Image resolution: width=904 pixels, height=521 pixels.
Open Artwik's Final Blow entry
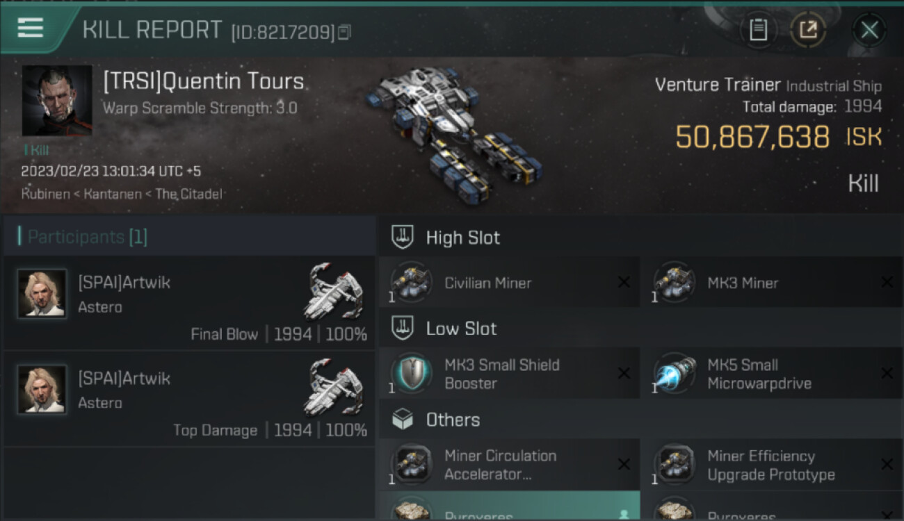pyautogui.click(x=189, y=303)
